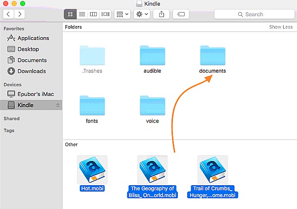The image size is (297, 209).
Task: Click the Other group header
Action: tap(71, 144)
